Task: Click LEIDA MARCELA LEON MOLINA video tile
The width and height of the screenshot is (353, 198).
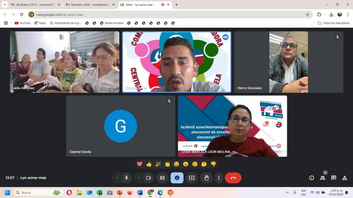Action: 233,126
